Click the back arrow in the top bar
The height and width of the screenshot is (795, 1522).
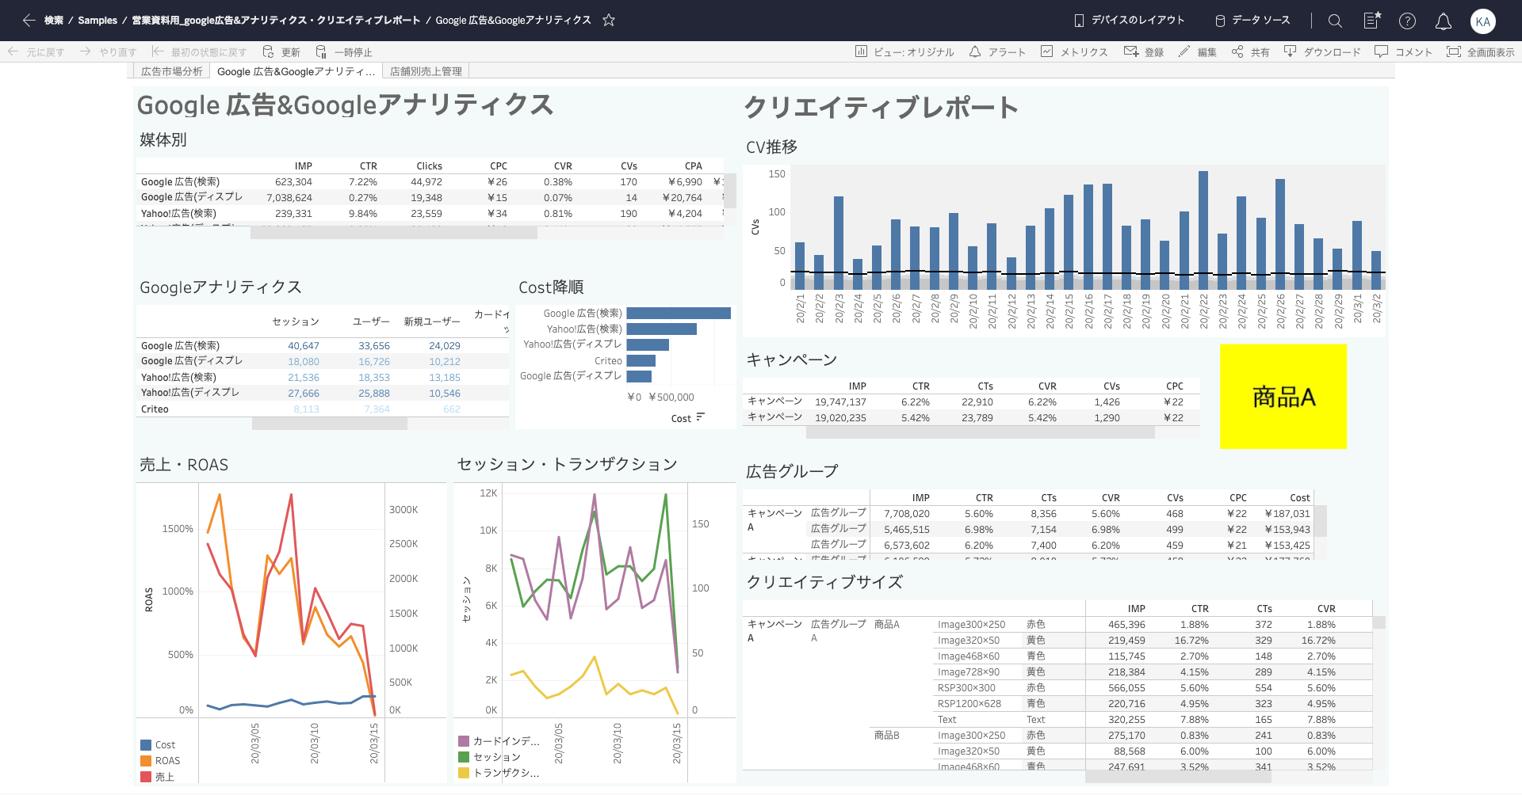coord(29,21)
